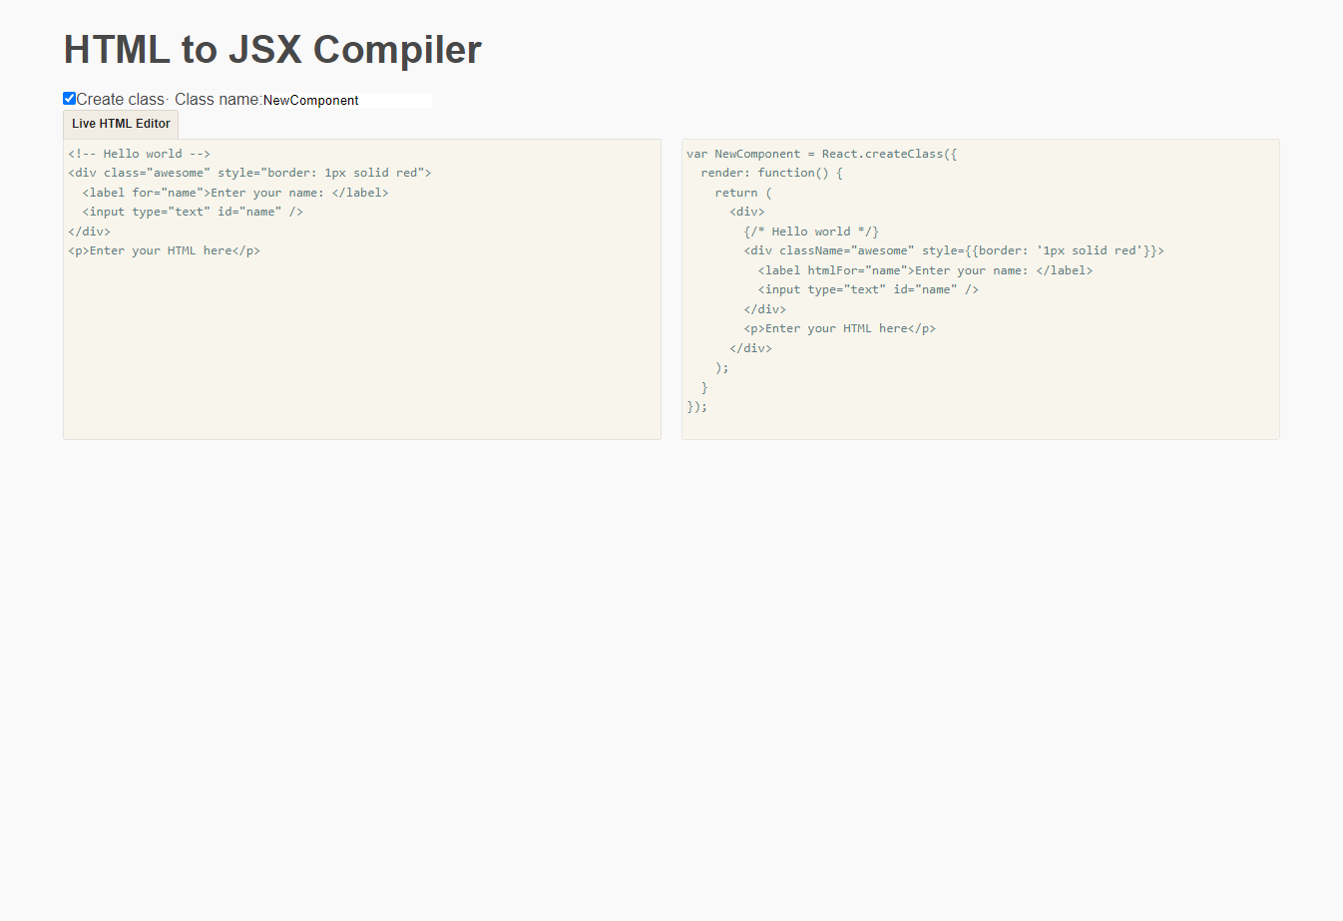Click the label for="name" line in HTML editor

[x=235, y=193]
